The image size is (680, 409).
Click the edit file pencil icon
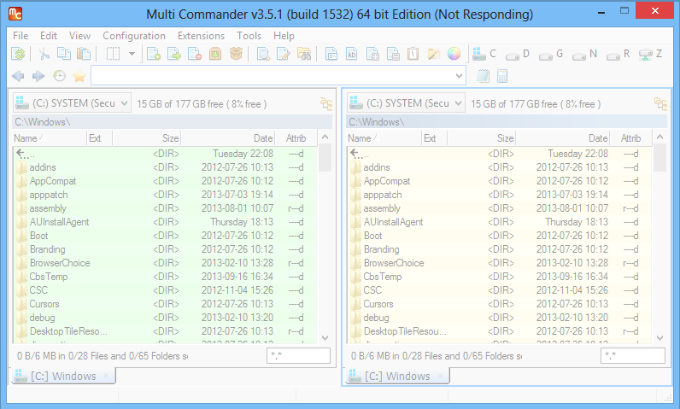[x=284, y=54]
